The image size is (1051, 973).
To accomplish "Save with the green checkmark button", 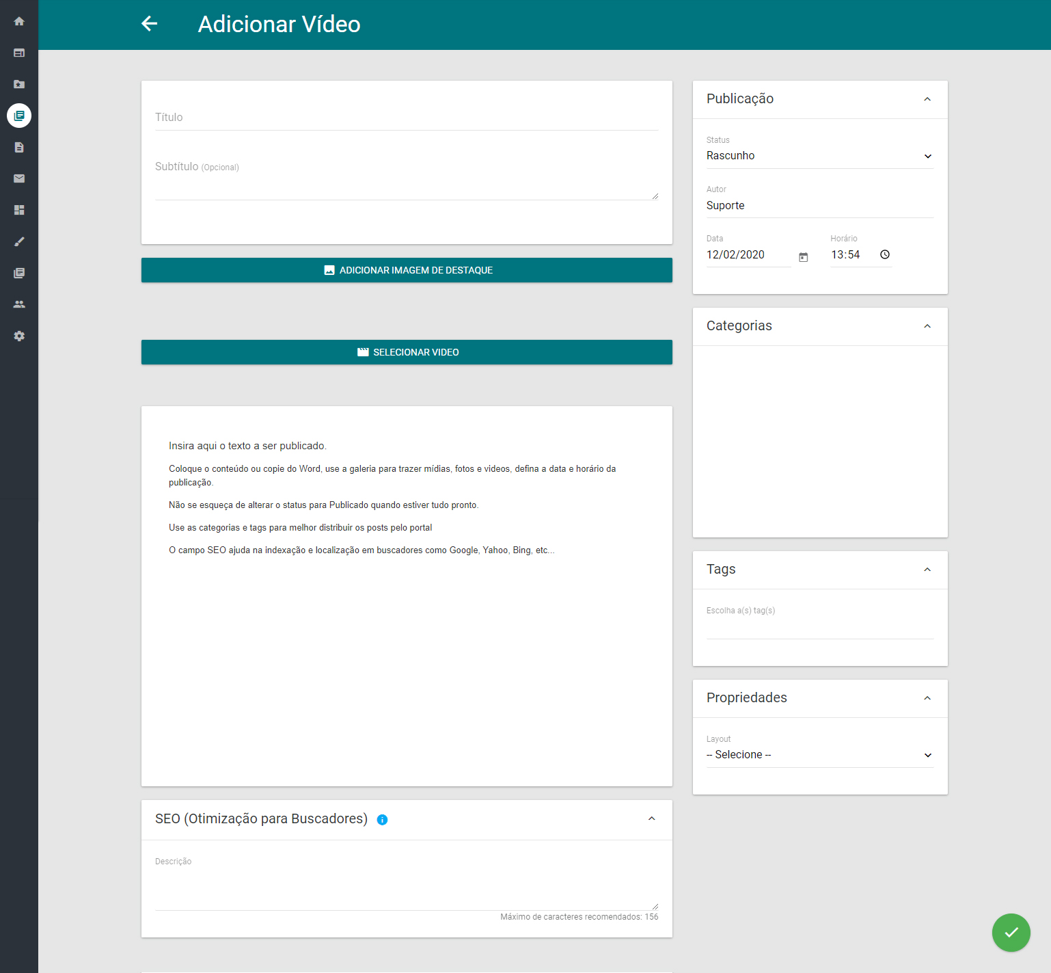I will pos(1011,933).
